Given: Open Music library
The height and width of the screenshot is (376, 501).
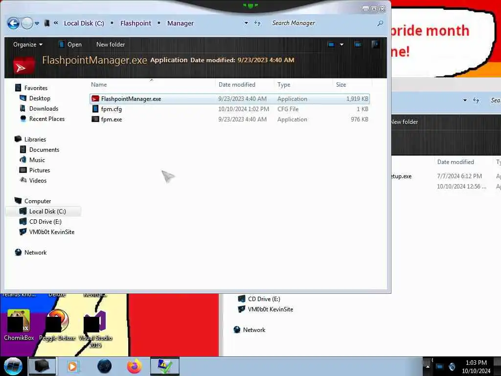Looking at the screenshot, I should (x=37, y=160).
